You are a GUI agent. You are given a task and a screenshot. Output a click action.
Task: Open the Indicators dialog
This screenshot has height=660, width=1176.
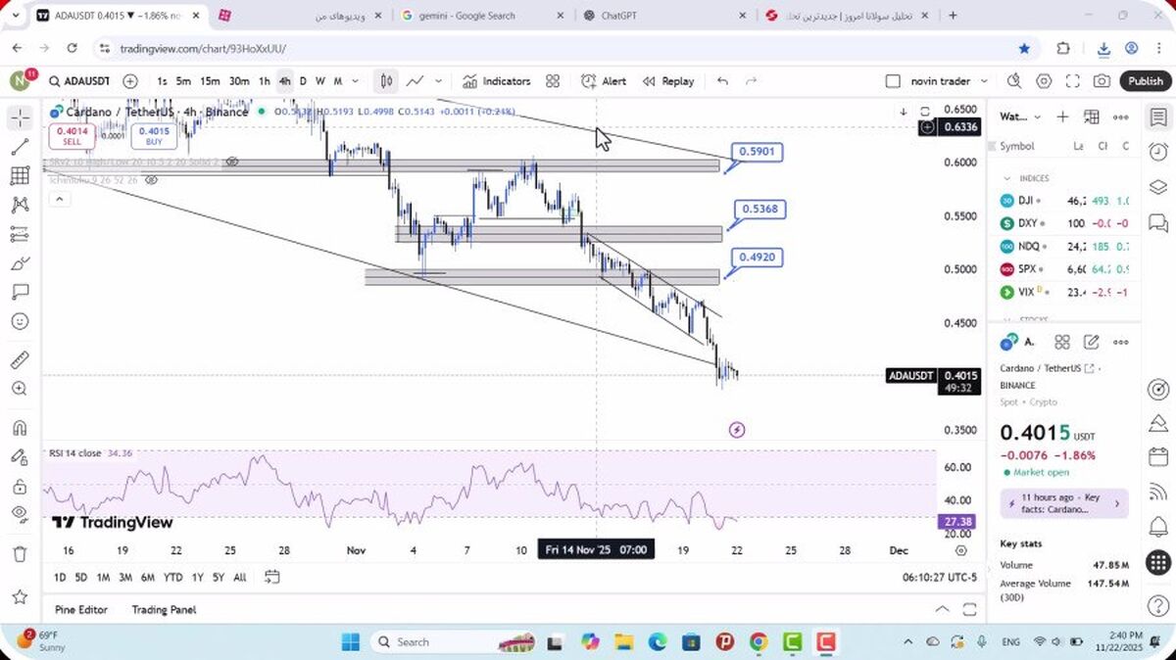tap(496, 81)
